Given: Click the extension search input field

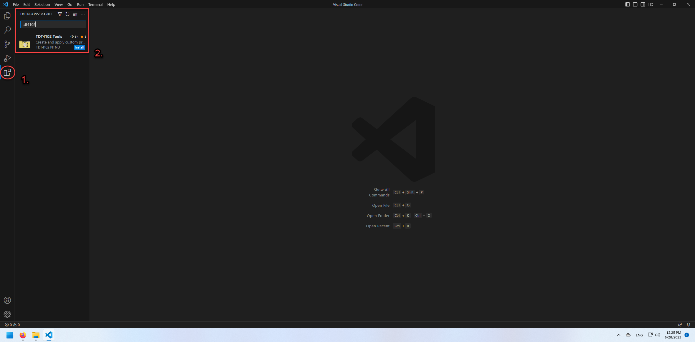Looking at the screenshot, I should point(53,24).
